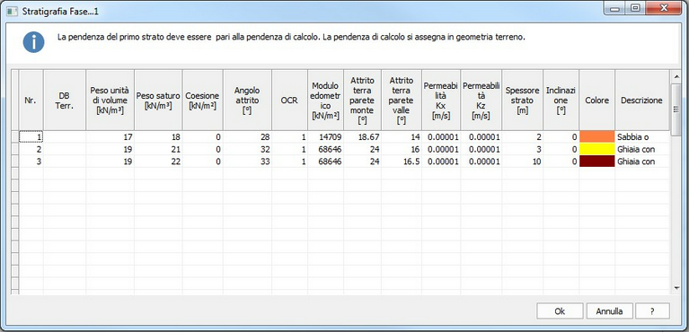Select row number 2 cell

(x=31, y=149)
